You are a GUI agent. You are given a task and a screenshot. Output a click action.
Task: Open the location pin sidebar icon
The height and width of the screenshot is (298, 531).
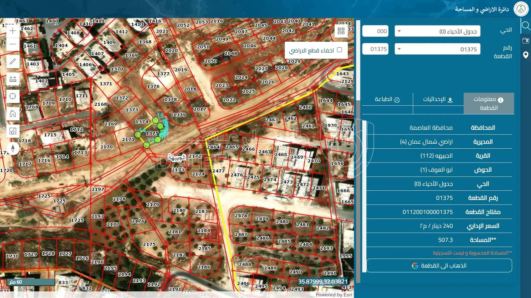pyautogui.click(x=526, y=55)
